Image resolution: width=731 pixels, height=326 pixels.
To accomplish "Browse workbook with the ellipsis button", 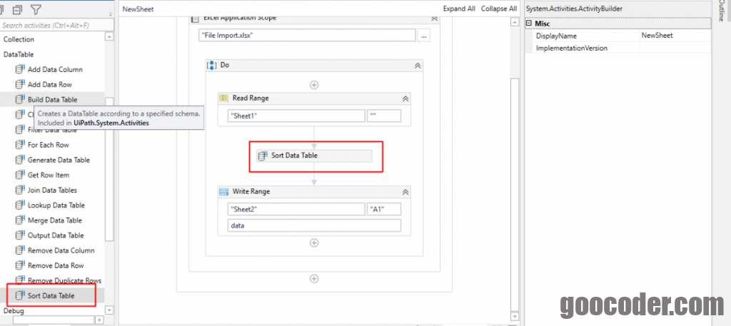I will (x=423, y=36).
